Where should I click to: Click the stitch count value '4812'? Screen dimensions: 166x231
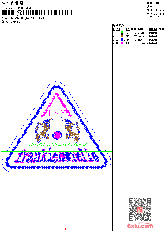point(157,3)
